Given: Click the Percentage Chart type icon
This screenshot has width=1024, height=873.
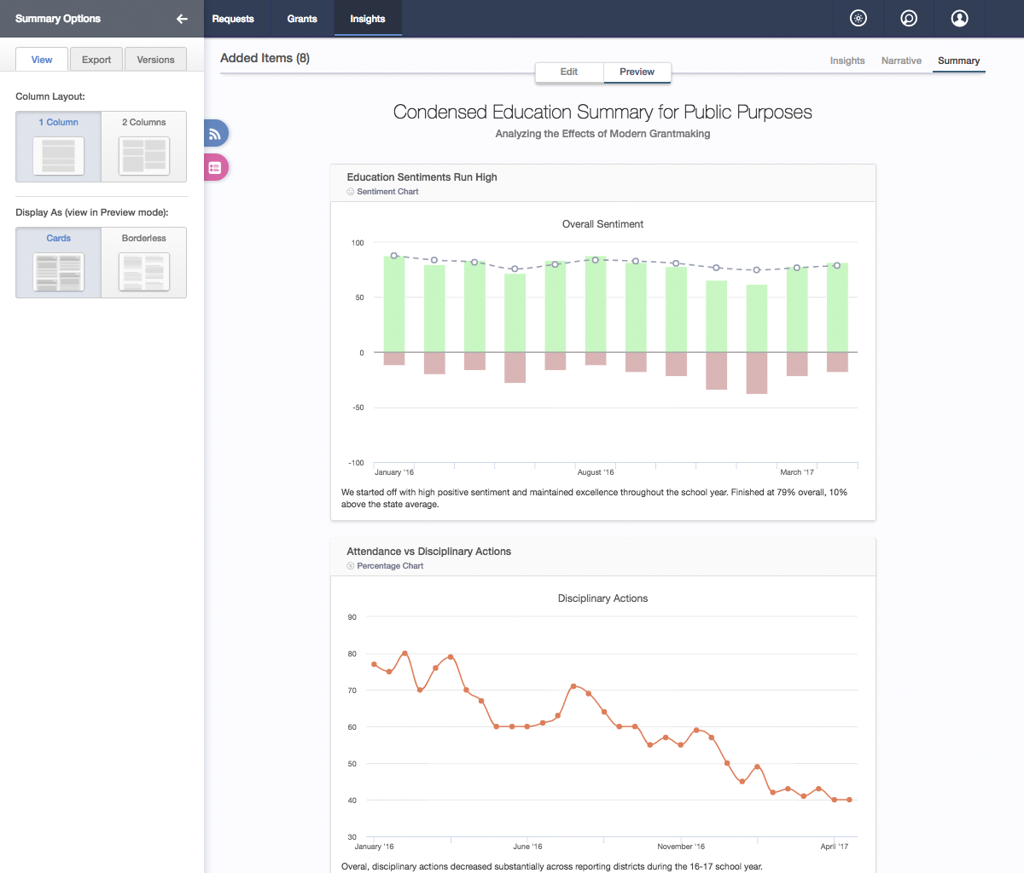Looking at the screenshot, I should [351, 566].
